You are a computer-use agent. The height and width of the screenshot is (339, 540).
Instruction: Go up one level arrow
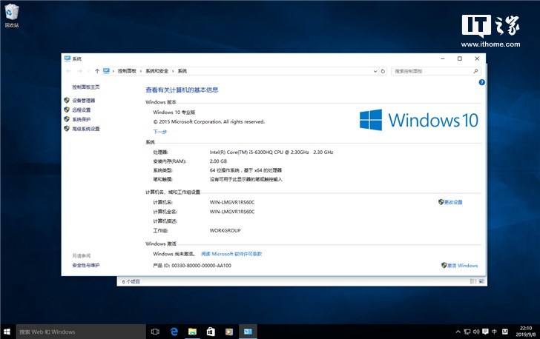pos(96,71)
